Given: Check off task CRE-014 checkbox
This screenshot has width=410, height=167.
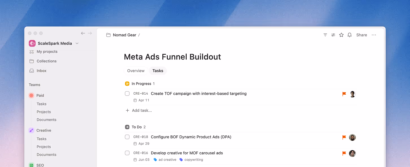Looking at the screenshot, I should [x=127, y=93].
